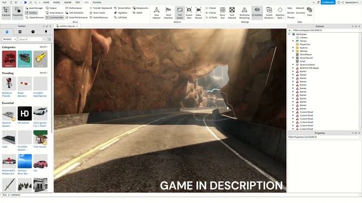Select the HD Admin toolbox thumbnail
The image size is (362, 203).
click(25, 113)
